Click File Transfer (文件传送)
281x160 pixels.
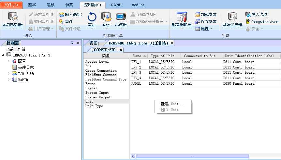(x=70, y=29)
